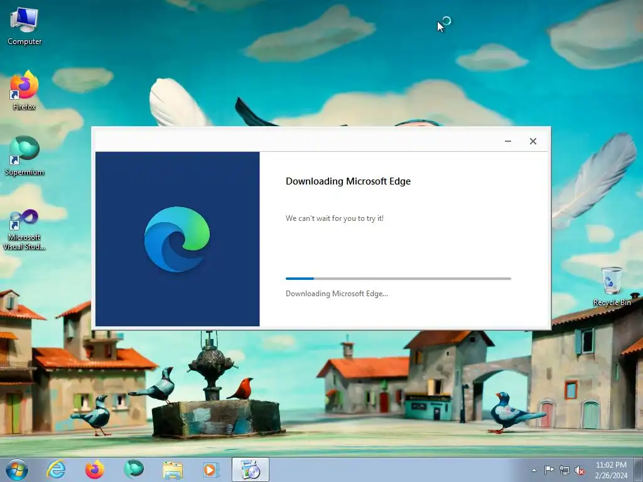The height and width of the screenshot is (482, 643).
Task: Click the Microsoft Edge logo image
Action: (x=176, y=239)
